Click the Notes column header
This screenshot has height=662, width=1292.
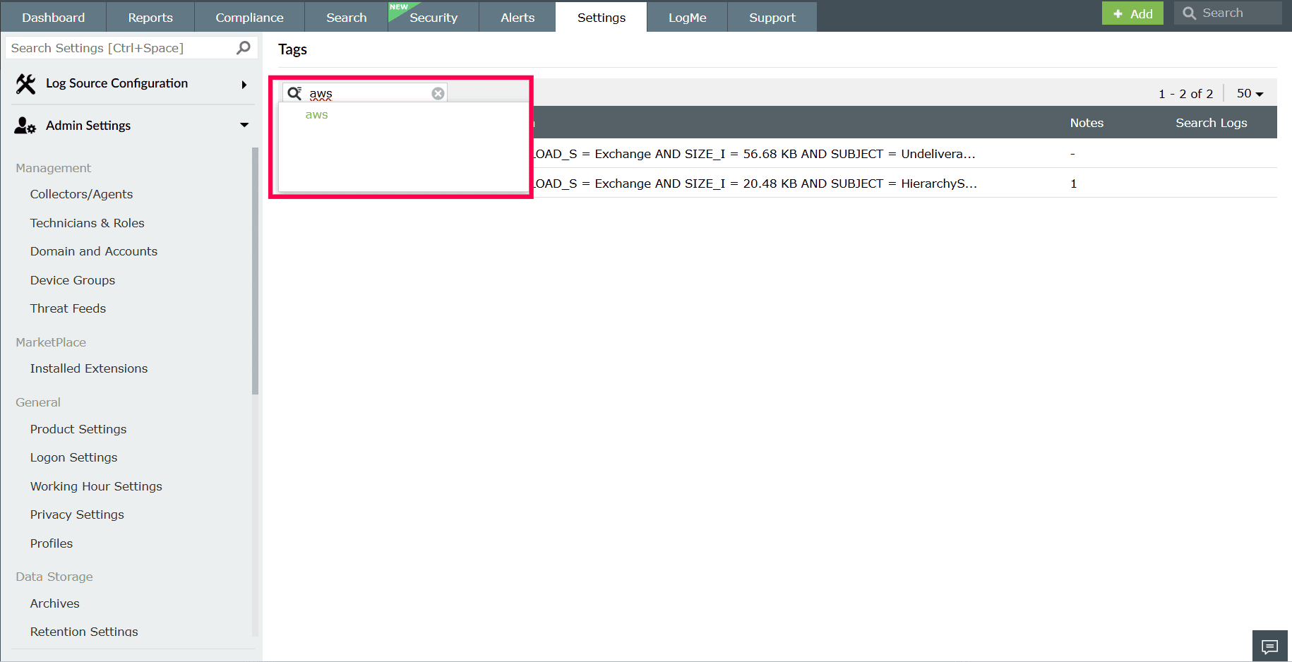[x=1087, y=123]
